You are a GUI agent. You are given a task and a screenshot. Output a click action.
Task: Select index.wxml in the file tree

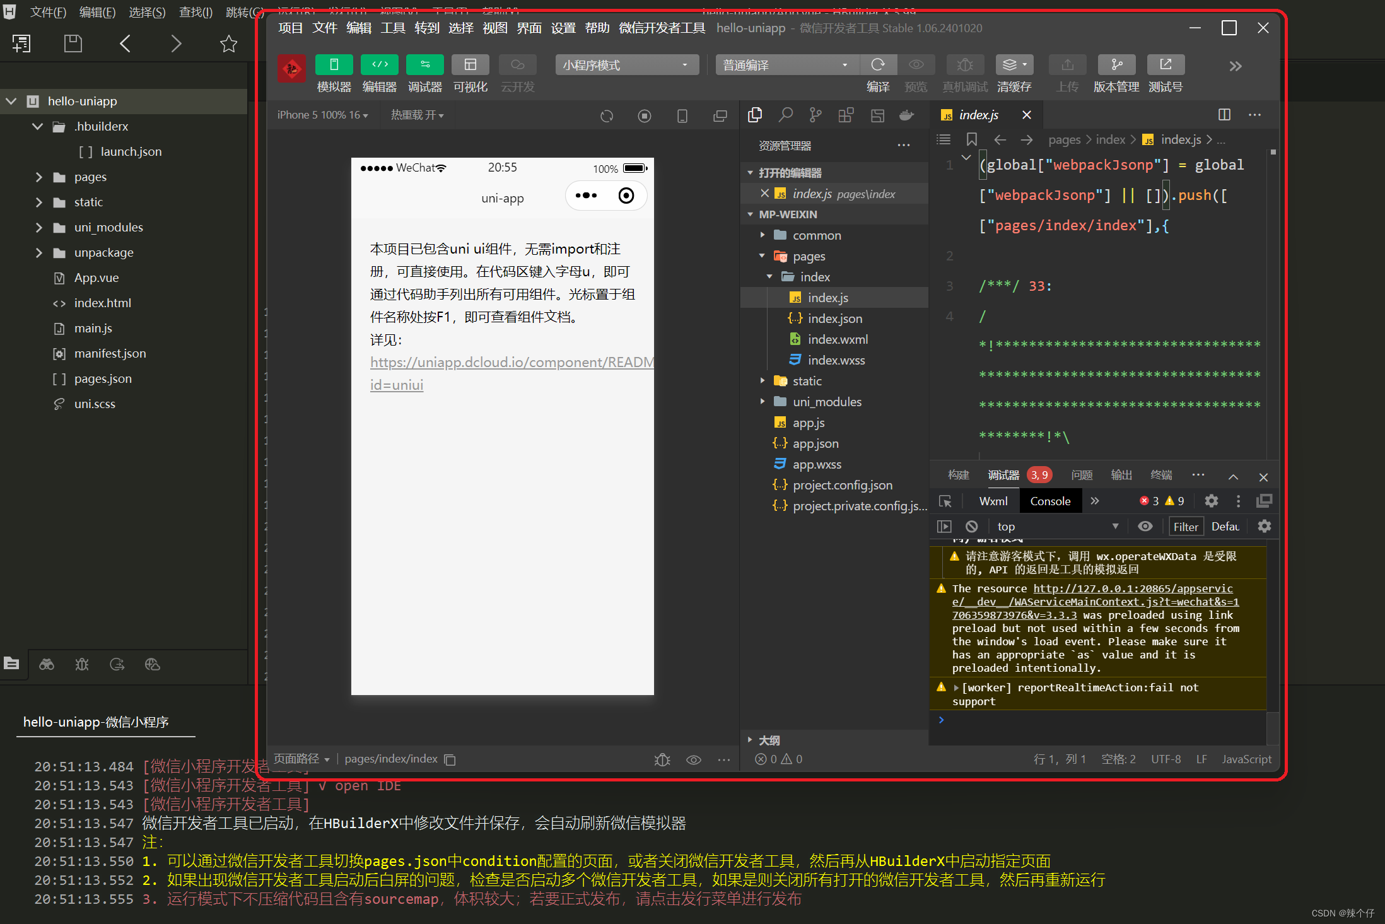point(834,339)
